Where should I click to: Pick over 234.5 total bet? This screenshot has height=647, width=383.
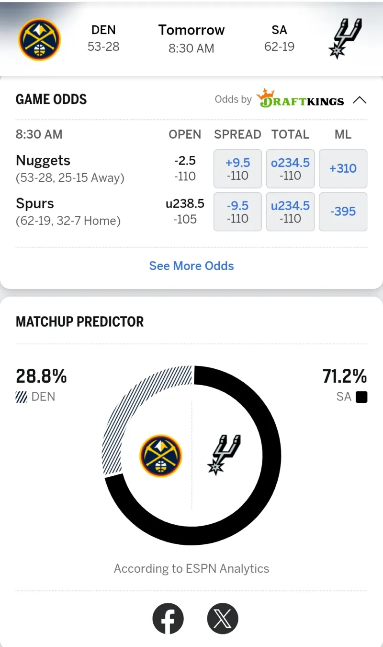[x=290, y=169]
